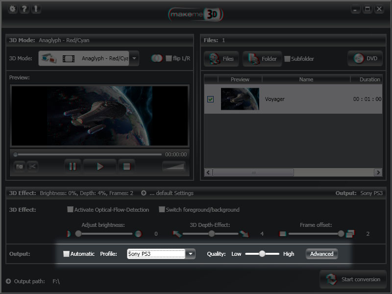Screen dimensions: 392x294
Task: Minimize the makeme3D window
Action: pos(355,9)
